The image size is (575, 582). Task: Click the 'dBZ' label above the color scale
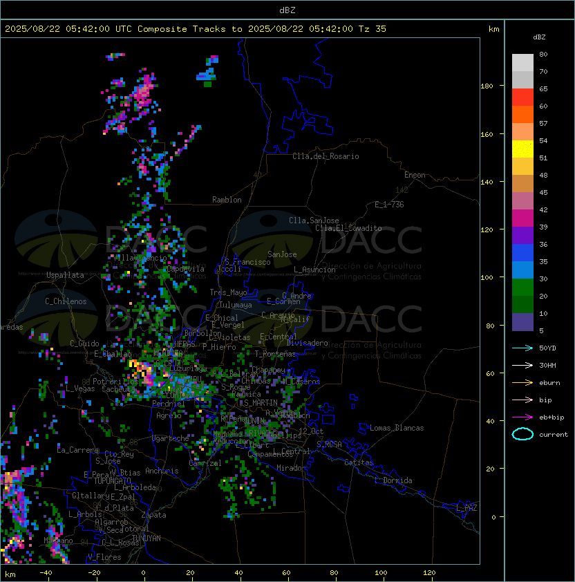539,37
